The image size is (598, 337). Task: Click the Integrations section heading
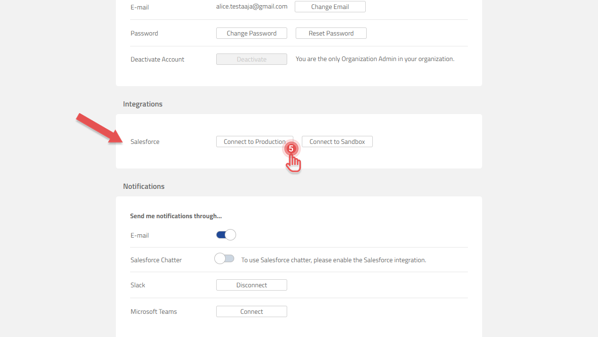point(142,104)
